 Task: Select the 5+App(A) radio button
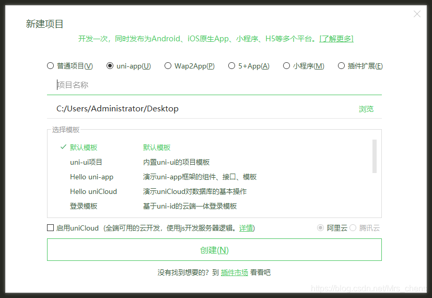pos(232,66)
